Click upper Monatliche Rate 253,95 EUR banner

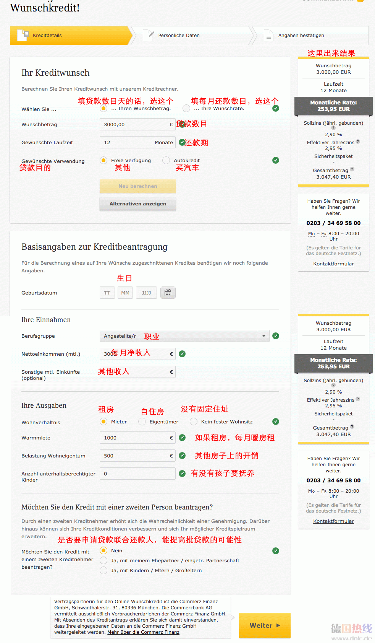coord(333,106)
